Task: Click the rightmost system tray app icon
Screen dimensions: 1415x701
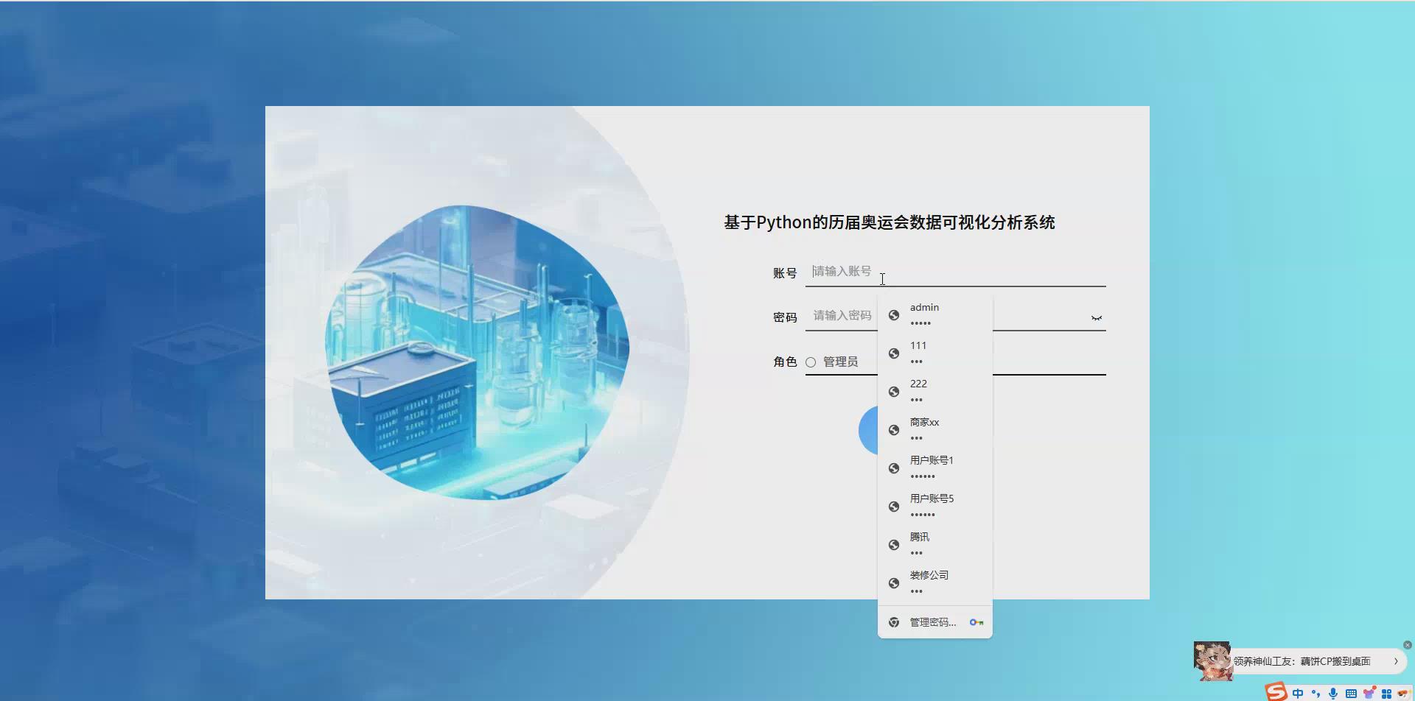Action: click(x=1405, y=692)
